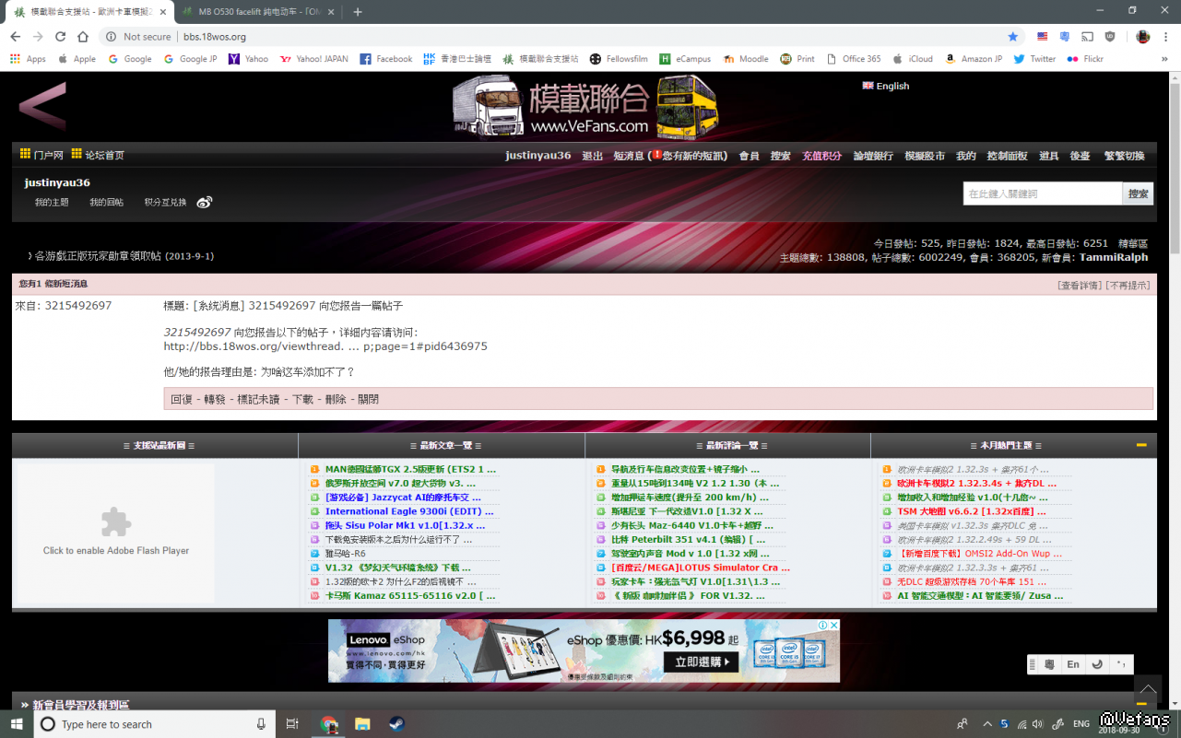Open File Explorer from the taskbar
Screen dimensions: 1181x738
pos(362,724)
